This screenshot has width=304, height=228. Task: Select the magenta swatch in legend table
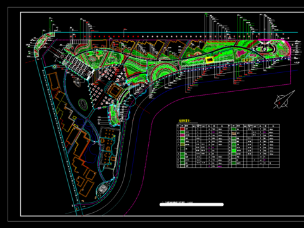point(182,135)
